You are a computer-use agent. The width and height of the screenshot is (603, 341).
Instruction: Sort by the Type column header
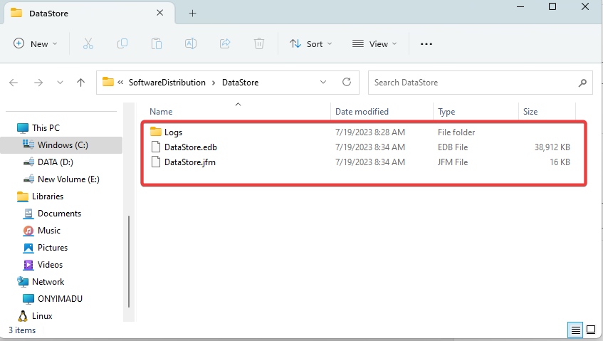pyautogui.click(x=446, y=112)
